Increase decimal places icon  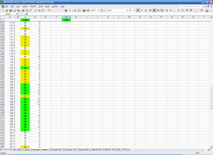(x=178, y=11)
